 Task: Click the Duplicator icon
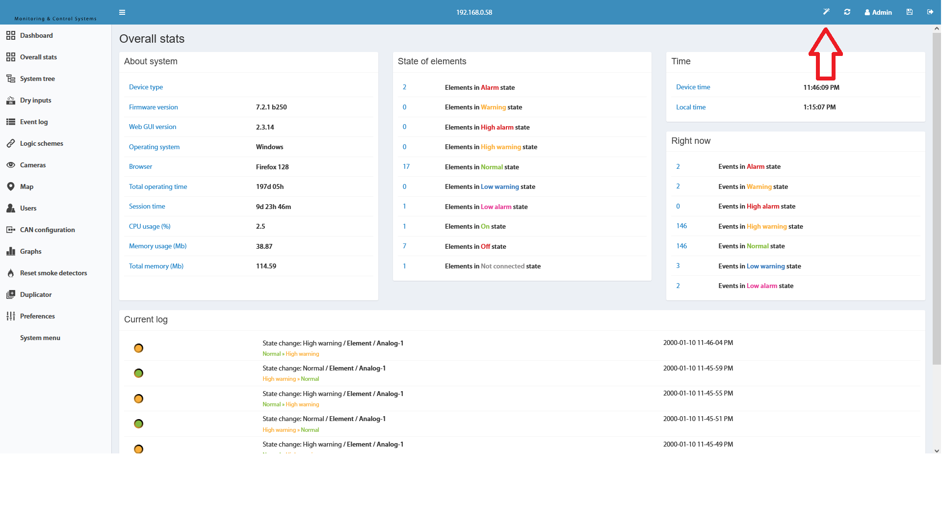click(11, 294)
